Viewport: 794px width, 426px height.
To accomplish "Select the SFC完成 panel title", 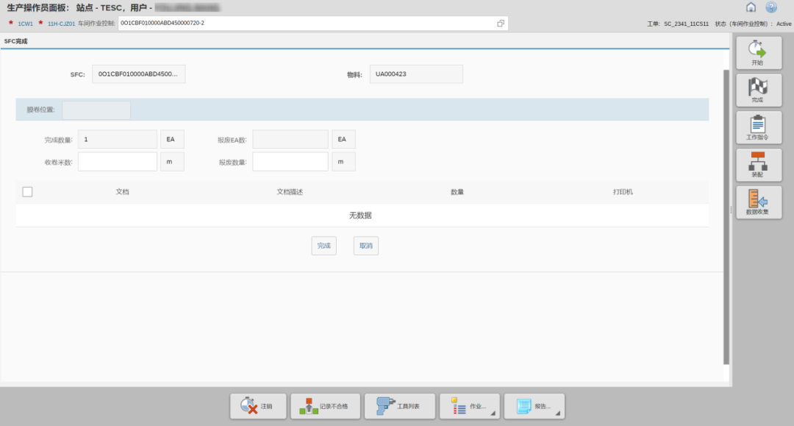I will (x=15, y=41).
